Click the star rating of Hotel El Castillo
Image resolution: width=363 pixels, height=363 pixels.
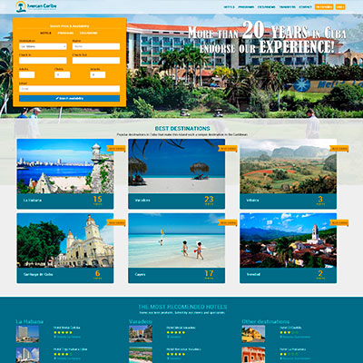pos(289,332)
